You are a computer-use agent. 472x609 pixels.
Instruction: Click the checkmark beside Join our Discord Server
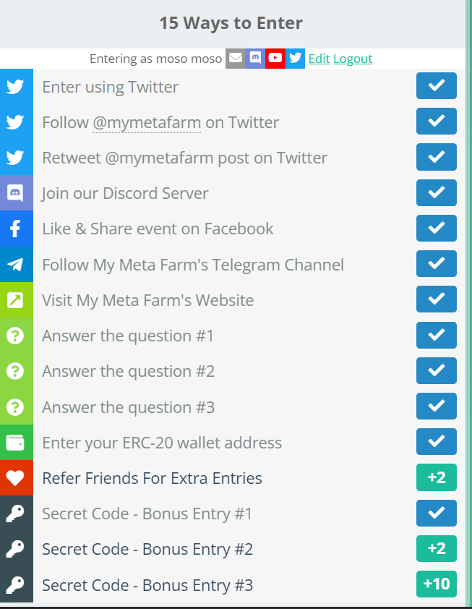coord(437,192)
